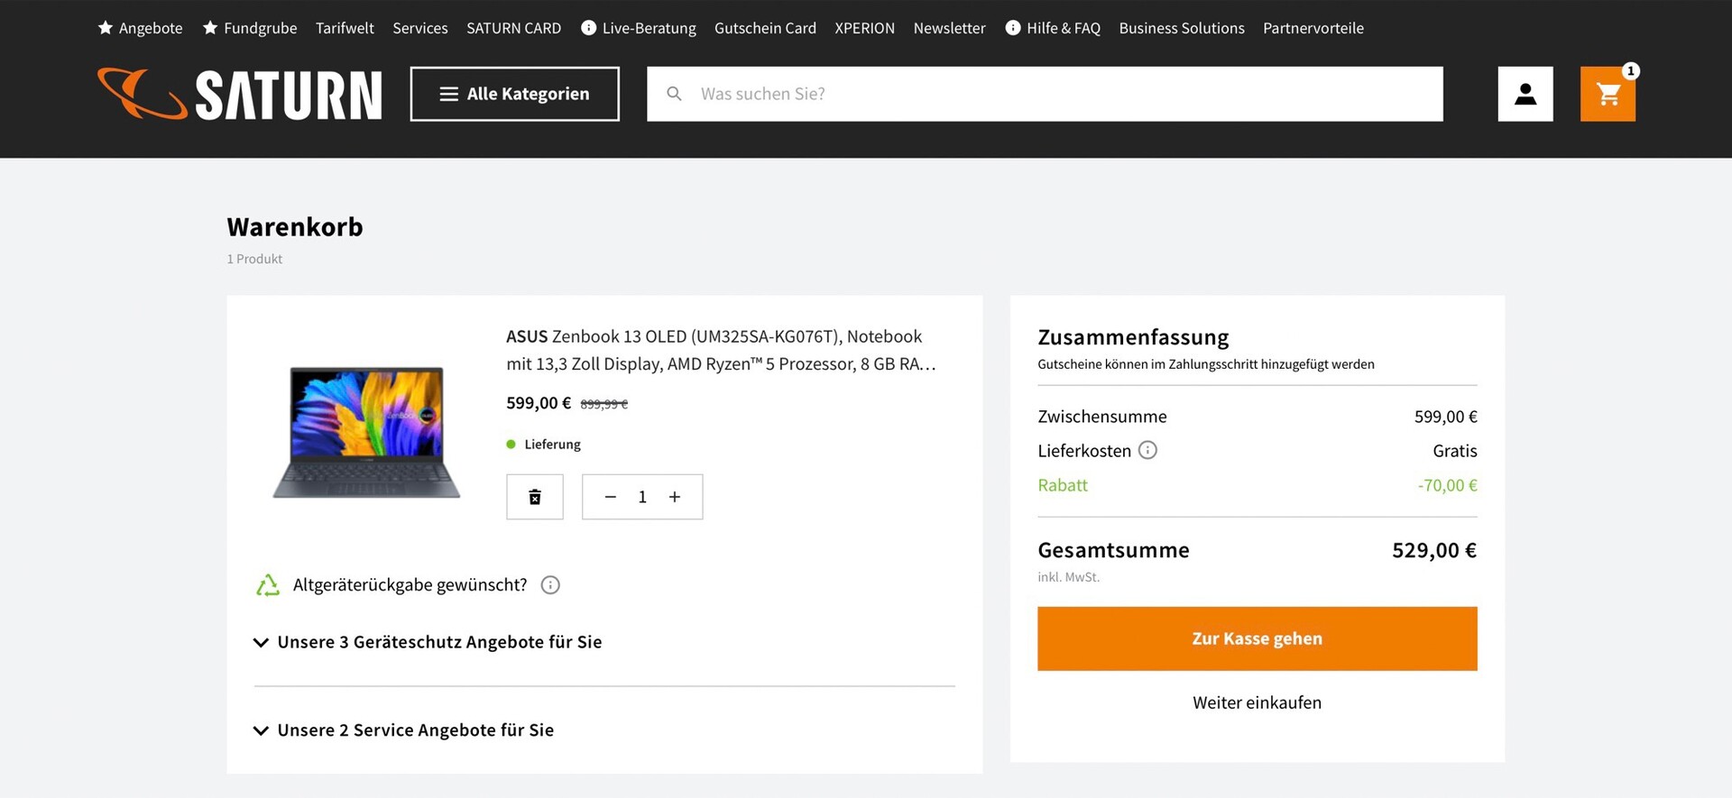Open Hilfe & FAQ in navigation

point(1054,28)
